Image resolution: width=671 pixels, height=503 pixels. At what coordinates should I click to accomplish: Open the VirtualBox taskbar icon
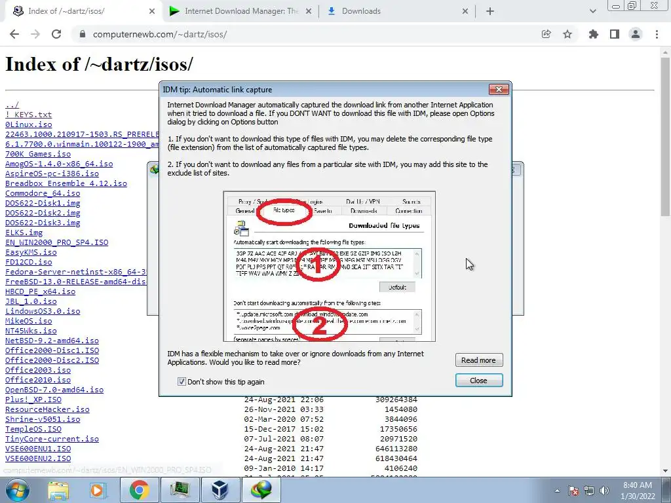[x=220, y=490]
